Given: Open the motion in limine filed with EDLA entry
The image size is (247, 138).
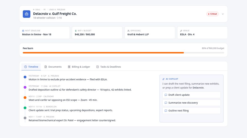Looking at the screenshot, I should pyautogui.click(x=68, y=79).
